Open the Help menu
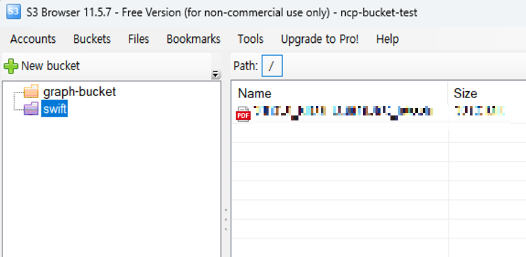Image resolution: width=526 pixels, height=257 pixels. click(387, 39)
